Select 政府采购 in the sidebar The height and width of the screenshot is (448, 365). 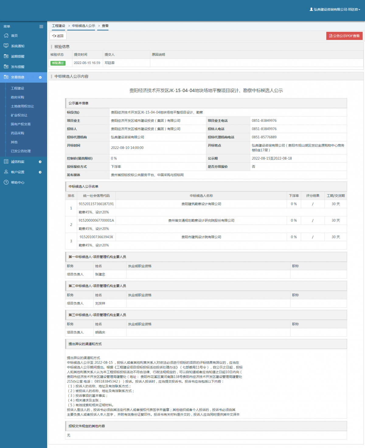17,97
